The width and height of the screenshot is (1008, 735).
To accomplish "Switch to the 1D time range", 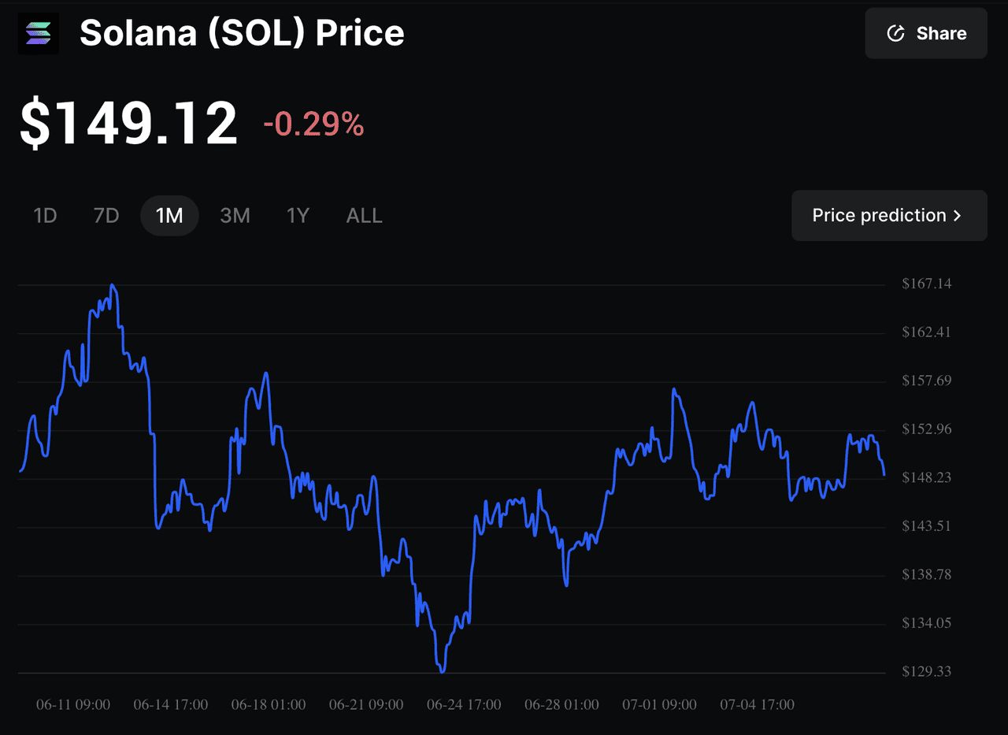I will (45, 215).
